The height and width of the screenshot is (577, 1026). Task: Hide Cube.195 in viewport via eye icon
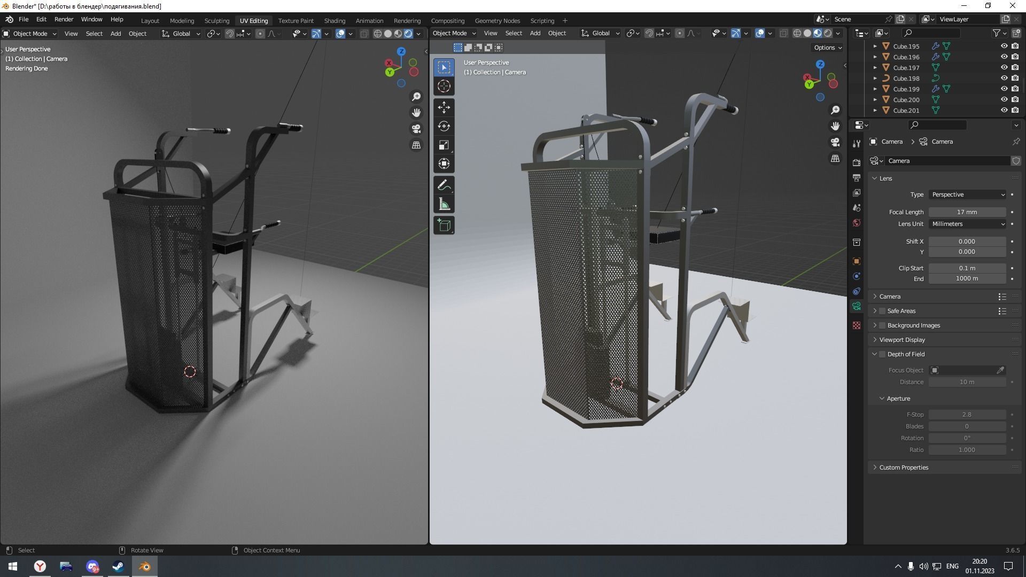pyautogui.click(x=1004, y=46)
